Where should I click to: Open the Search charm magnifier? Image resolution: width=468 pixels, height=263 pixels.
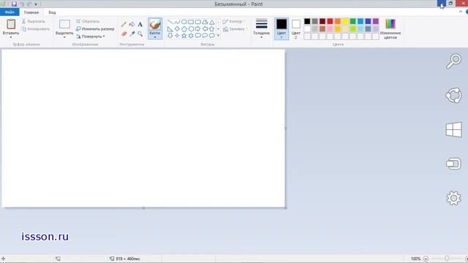(453, 61)
